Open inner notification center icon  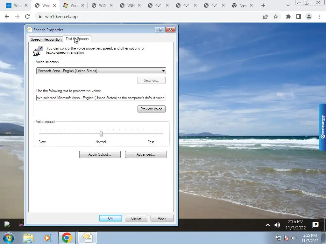coord(315,225)
